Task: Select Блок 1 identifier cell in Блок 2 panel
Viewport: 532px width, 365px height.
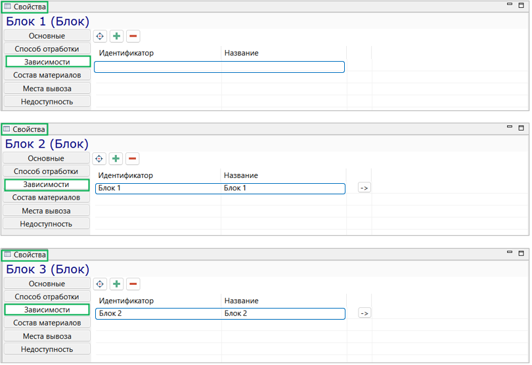Action: (158, 188)
